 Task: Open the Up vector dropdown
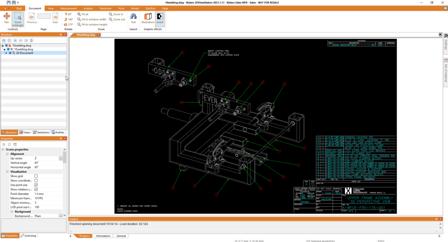pos(61,159)
